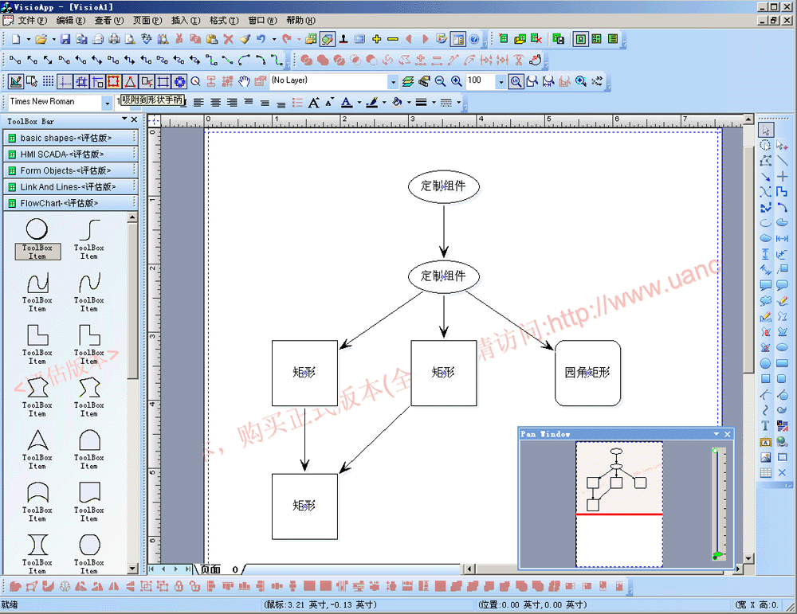The width and height of the screenshot is (797, 614).
Task: Open the Link And Lines toolbox category
Action: (69, 186)
